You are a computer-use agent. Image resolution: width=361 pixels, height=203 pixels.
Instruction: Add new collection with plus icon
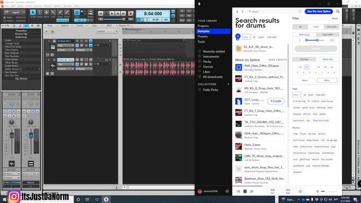click(228, 84)
